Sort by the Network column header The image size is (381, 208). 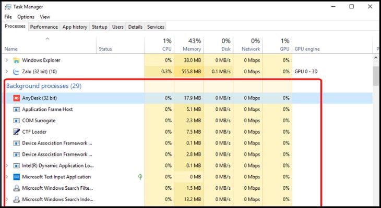pyautogui.click(x=248, y=45)
